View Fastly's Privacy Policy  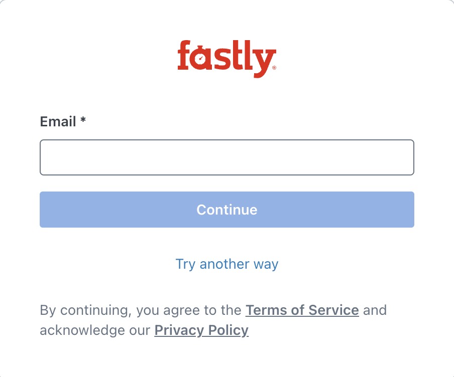(201, 330)
